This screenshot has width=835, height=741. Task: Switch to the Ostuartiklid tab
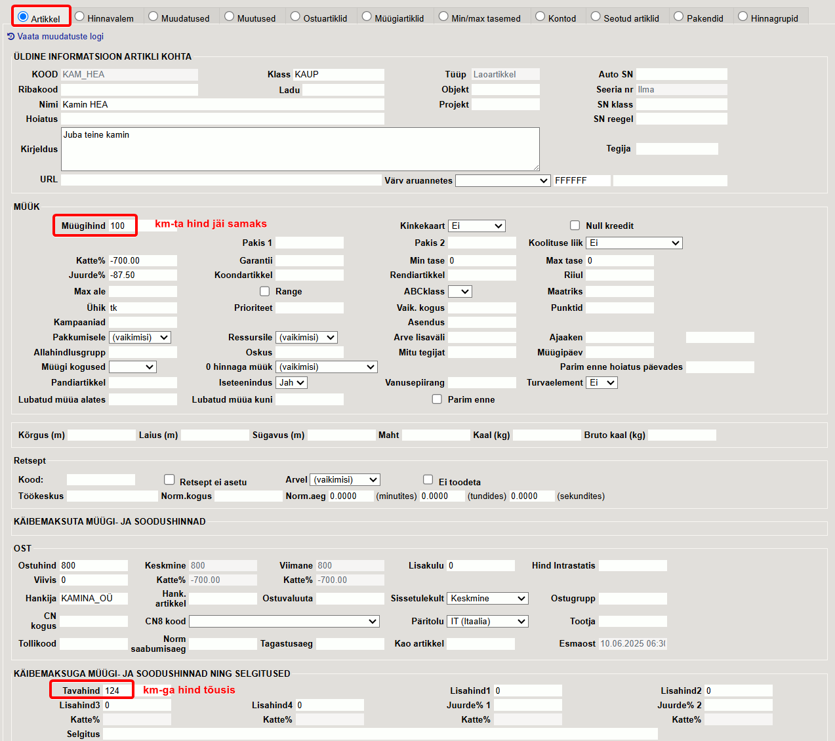[295, 16]
